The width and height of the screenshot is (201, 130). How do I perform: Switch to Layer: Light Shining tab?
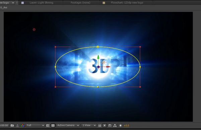coord(42,3)
